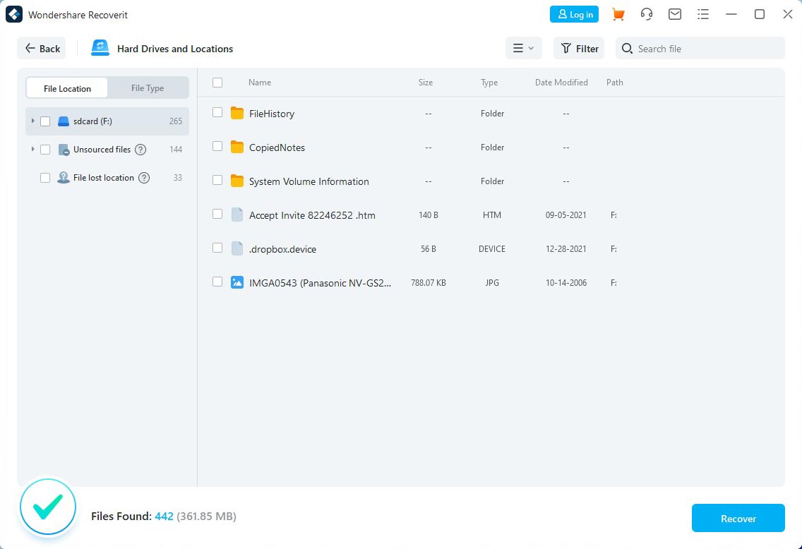Check the System Volume Information checkbox
Screen dimensions: 802x549
pyautogui.click(x=217, y=180)
